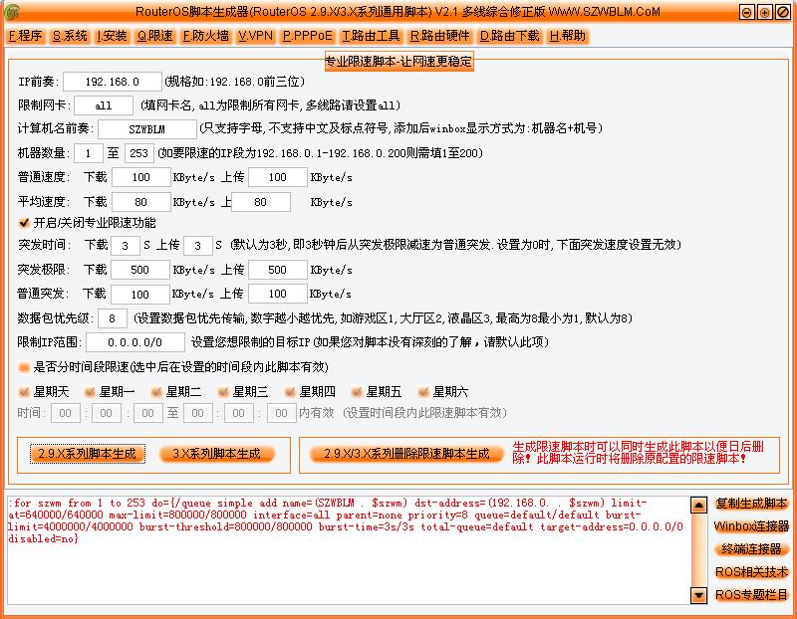Toggle the 开启/关闭专业限速功能 checkbox
This screenshot has width=797, height=619.
coord(25,224)
